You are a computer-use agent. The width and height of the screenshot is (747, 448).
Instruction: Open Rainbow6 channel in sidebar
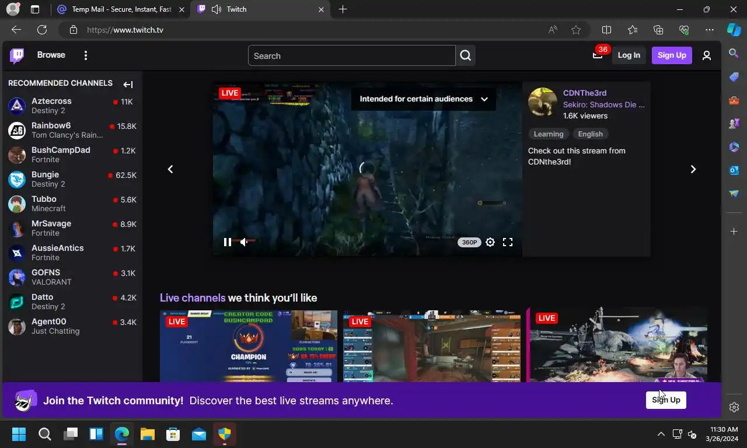(72, 130)
